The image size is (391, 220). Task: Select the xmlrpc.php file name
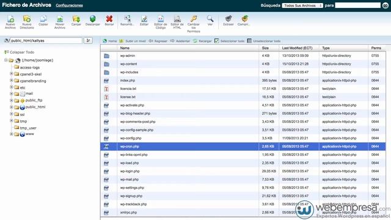128,213
